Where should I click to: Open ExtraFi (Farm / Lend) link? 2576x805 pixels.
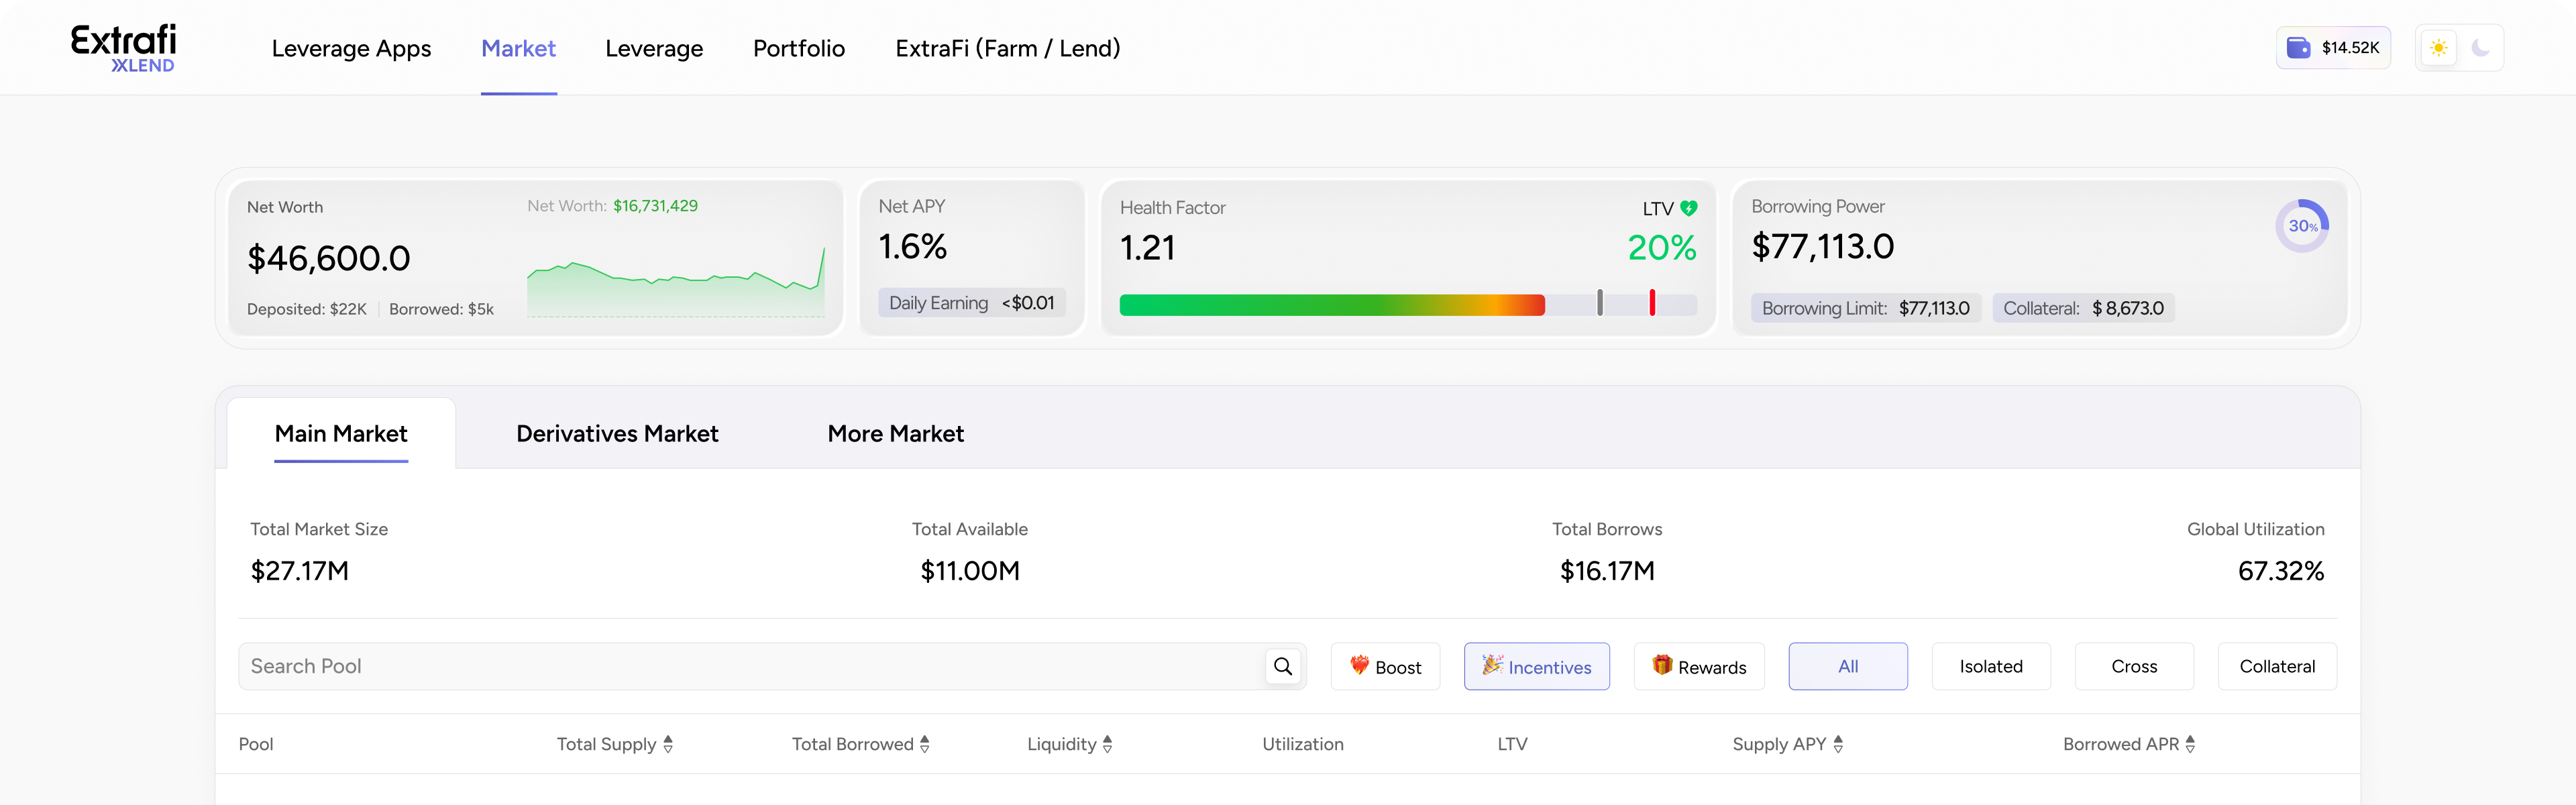pos(1007,48)
